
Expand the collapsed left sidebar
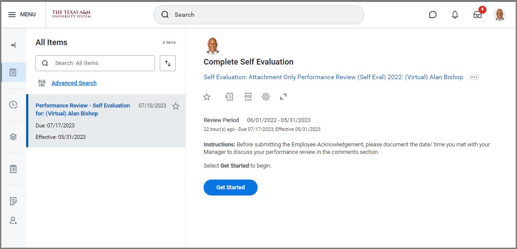click(x=13, y=45)
